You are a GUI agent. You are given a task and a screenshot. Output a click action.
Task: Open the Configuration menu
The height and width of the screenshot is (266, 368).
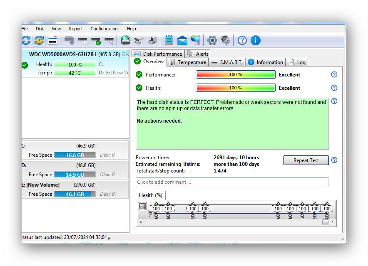coord(104,29)
